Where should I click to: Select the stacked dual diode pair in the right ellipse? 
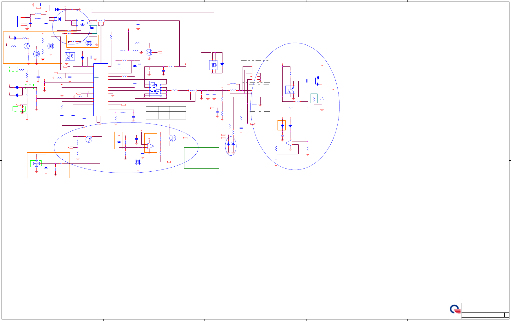(317, 81)
